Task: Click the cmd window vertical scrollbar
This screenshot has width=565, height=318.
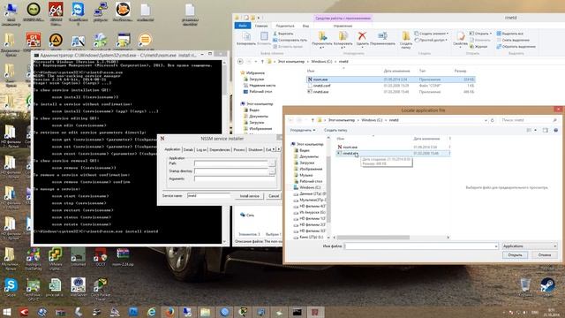Action: pos(224,151)
